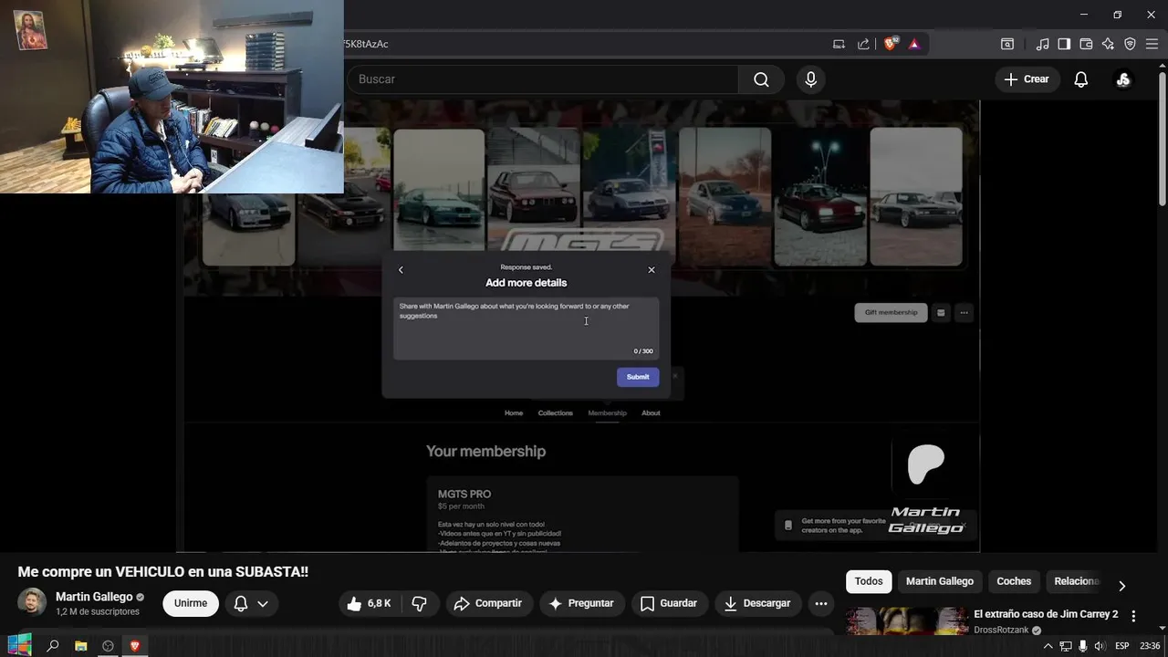Open the About tab

tap(651, 413)
